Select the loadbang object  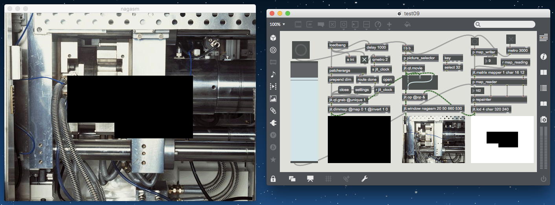(x=338, y=45)
